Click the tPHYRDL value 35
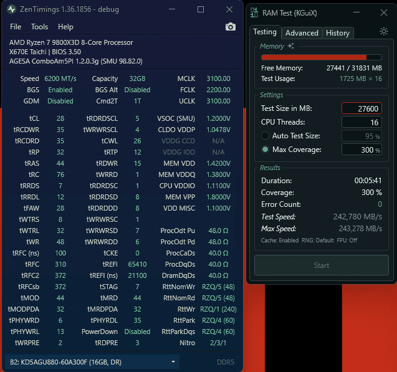Screen dimensions: 397x372 point(137,320)
